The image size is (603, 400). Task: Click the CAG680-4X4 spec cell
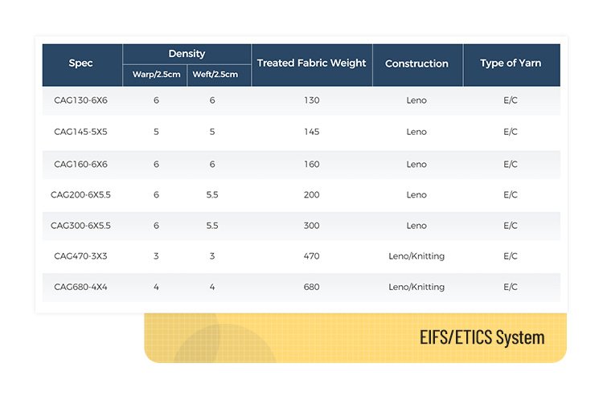click(x=80, y=287)
